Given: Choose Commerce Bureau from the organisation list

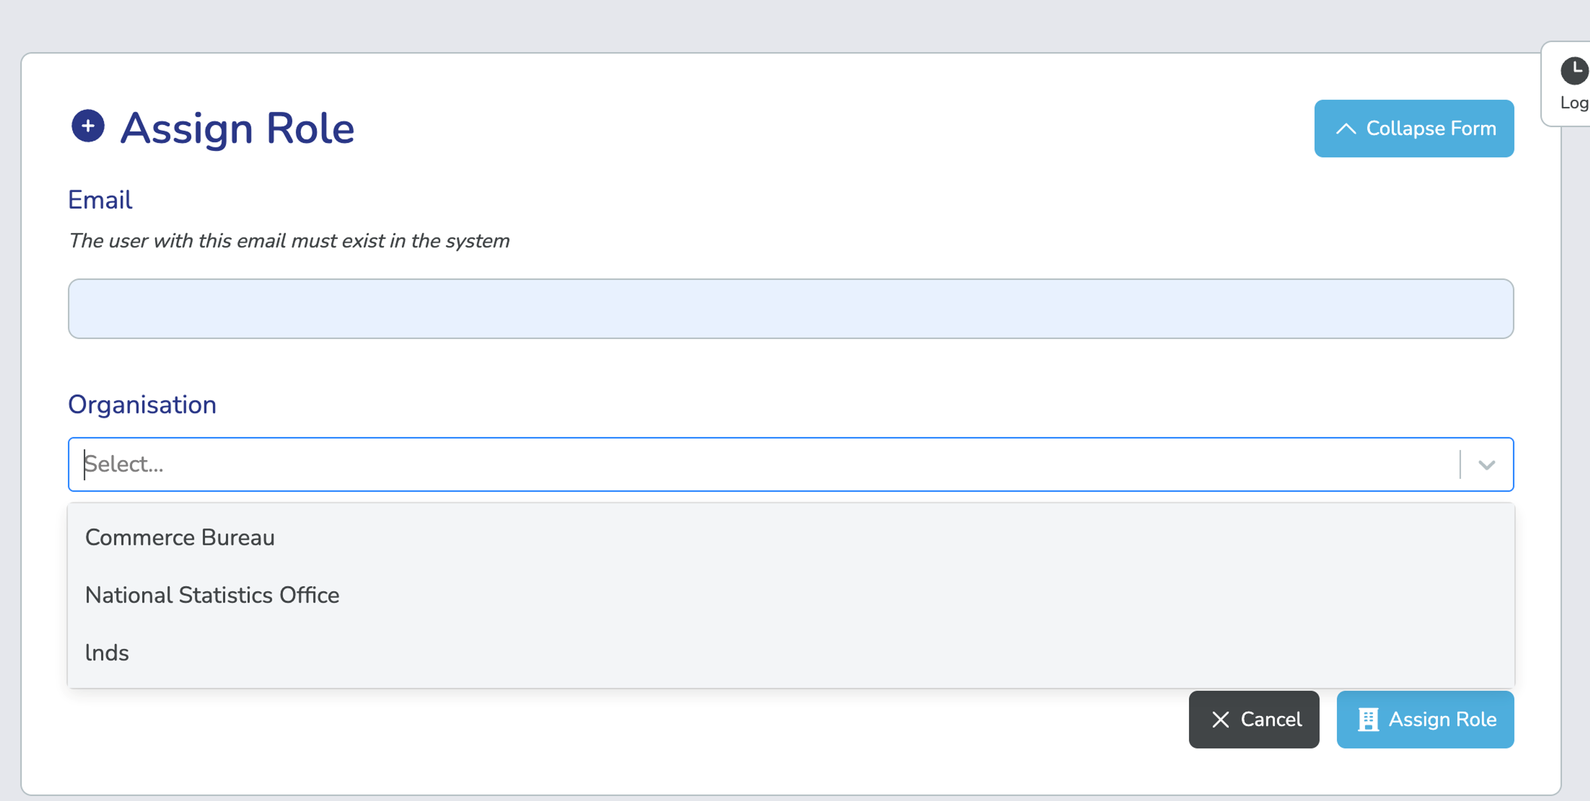Looking at the screenshot, I should pyautogui.click(x=179, y=538).
